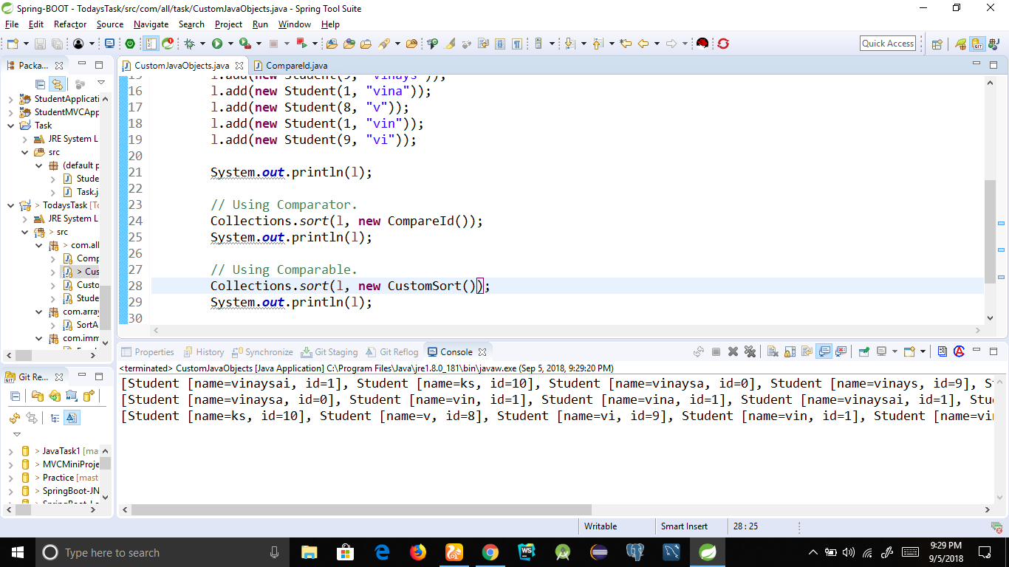Click the Open Console icon
This screenshot has width=1009, height=567.
(909, 352)
